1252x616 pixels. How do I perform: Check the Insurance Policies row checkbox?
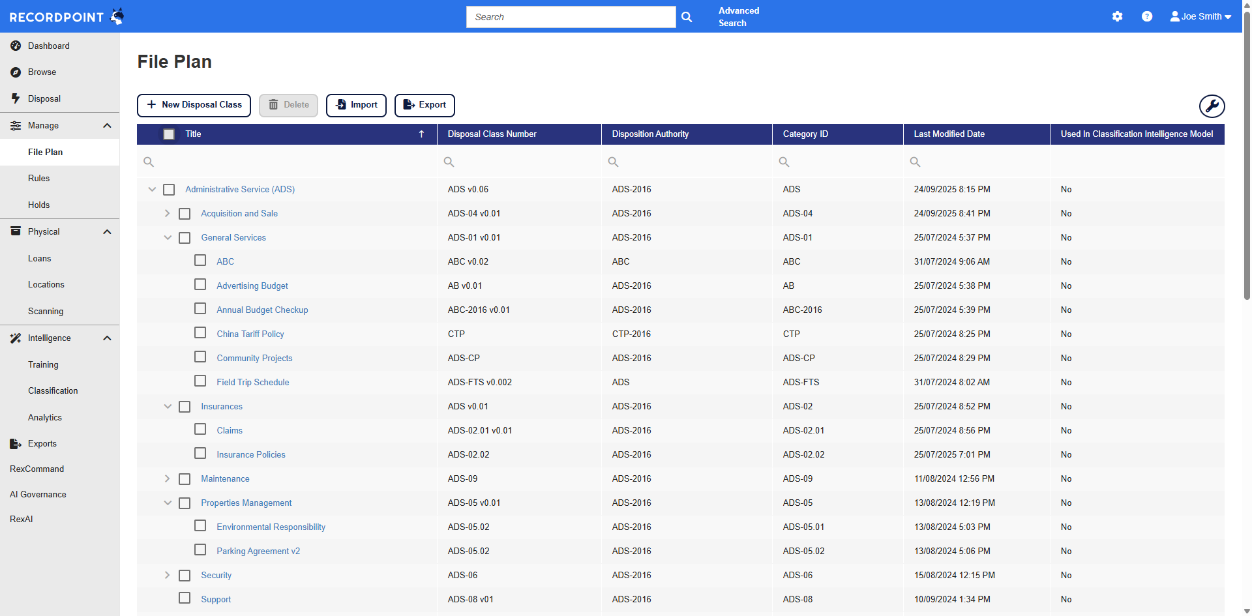tap(200, 454)
